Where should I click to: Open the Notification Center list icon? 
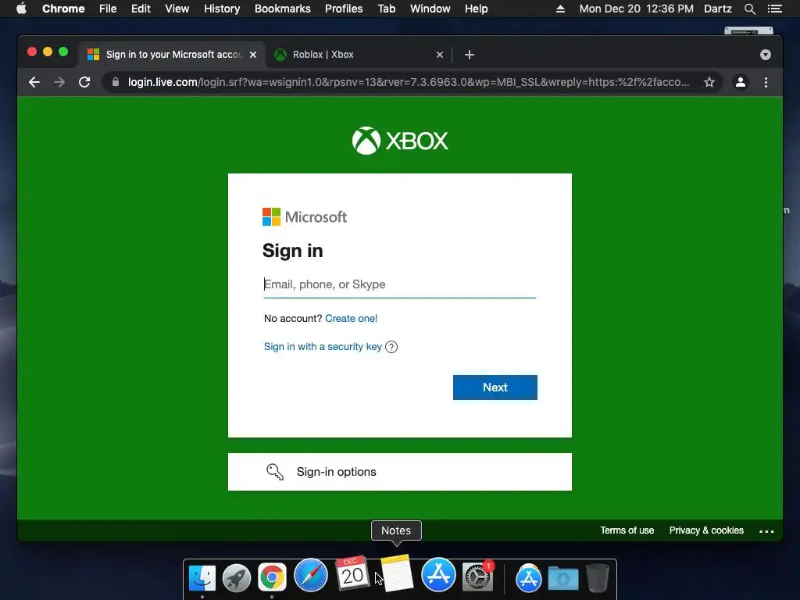pyautogui.click(x=775, y=8)
